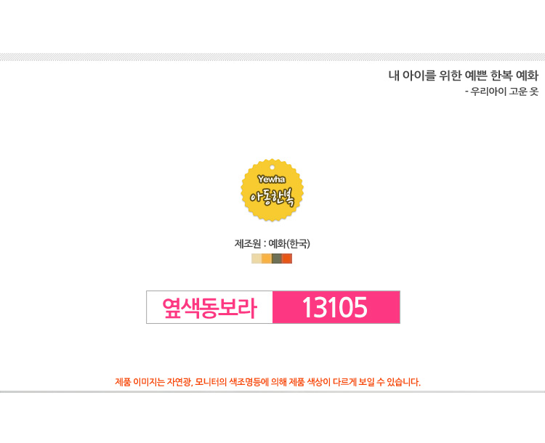Click the phrase 다르게 보일 수 있습니다
The width and height of the screenshot is (545, 443).
tap(376, 382)
